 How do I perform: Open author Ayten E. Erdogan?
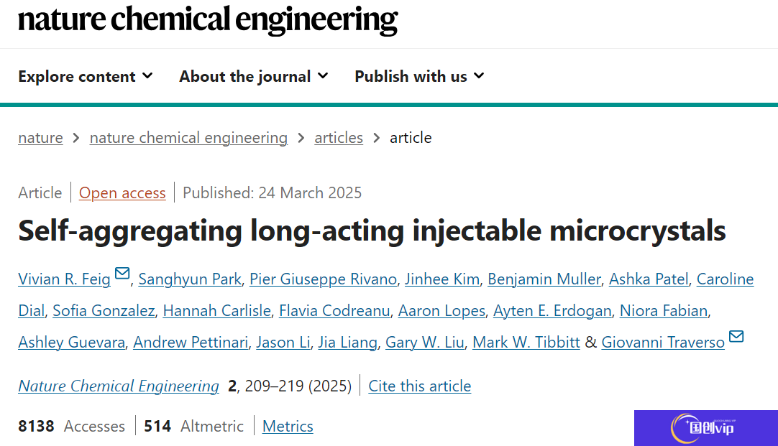552,311
